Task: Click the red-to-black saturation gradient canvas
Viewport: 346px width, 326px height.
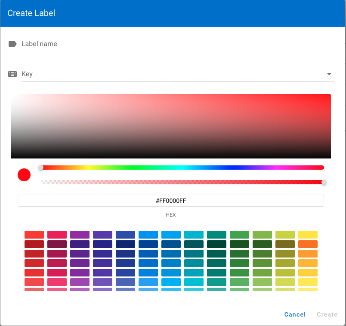Action: tap(171, 126)
